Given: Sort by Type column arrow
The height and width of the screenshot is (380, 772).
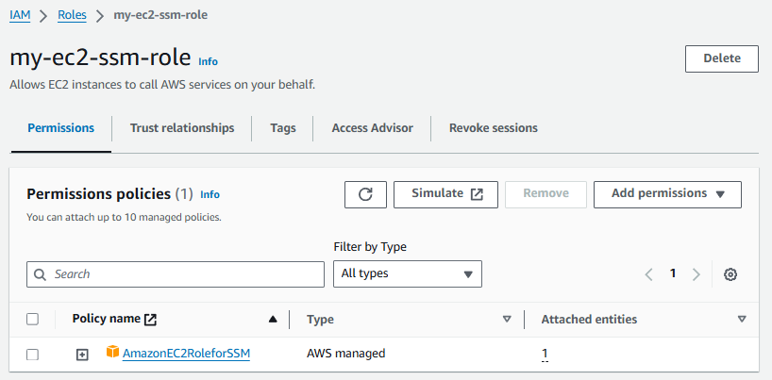Looking at the screenshot, I should [507, 319].
